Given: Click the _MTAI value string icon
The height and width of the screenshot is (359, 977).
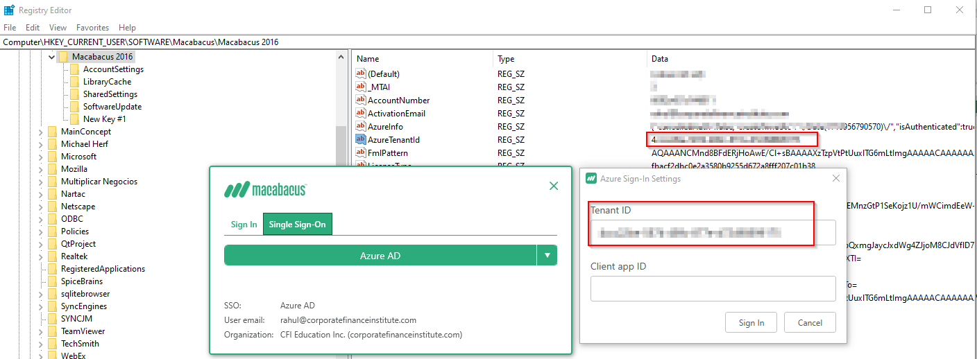Looking at the screenshot, I should tap(360, 87).
